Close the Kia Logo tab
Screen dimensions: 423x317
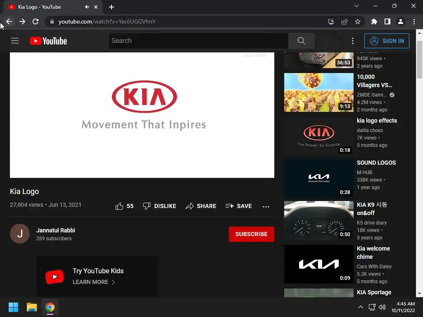pos(96,7)
